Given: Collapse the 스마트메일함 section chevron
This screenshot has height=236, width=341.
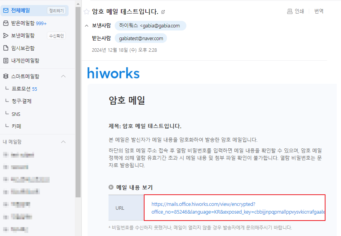Looking at the screenshot, I should click(x=63, y=76).
